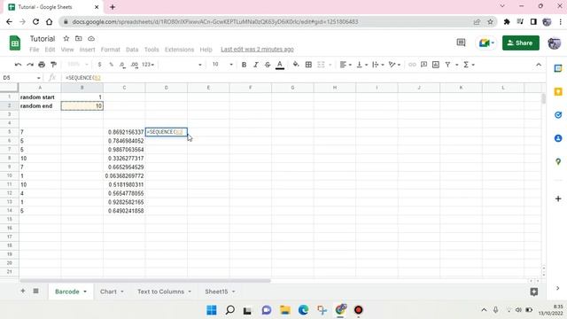Click the formula bar input
Screen dimensions: 567x319
click(303, 78)
